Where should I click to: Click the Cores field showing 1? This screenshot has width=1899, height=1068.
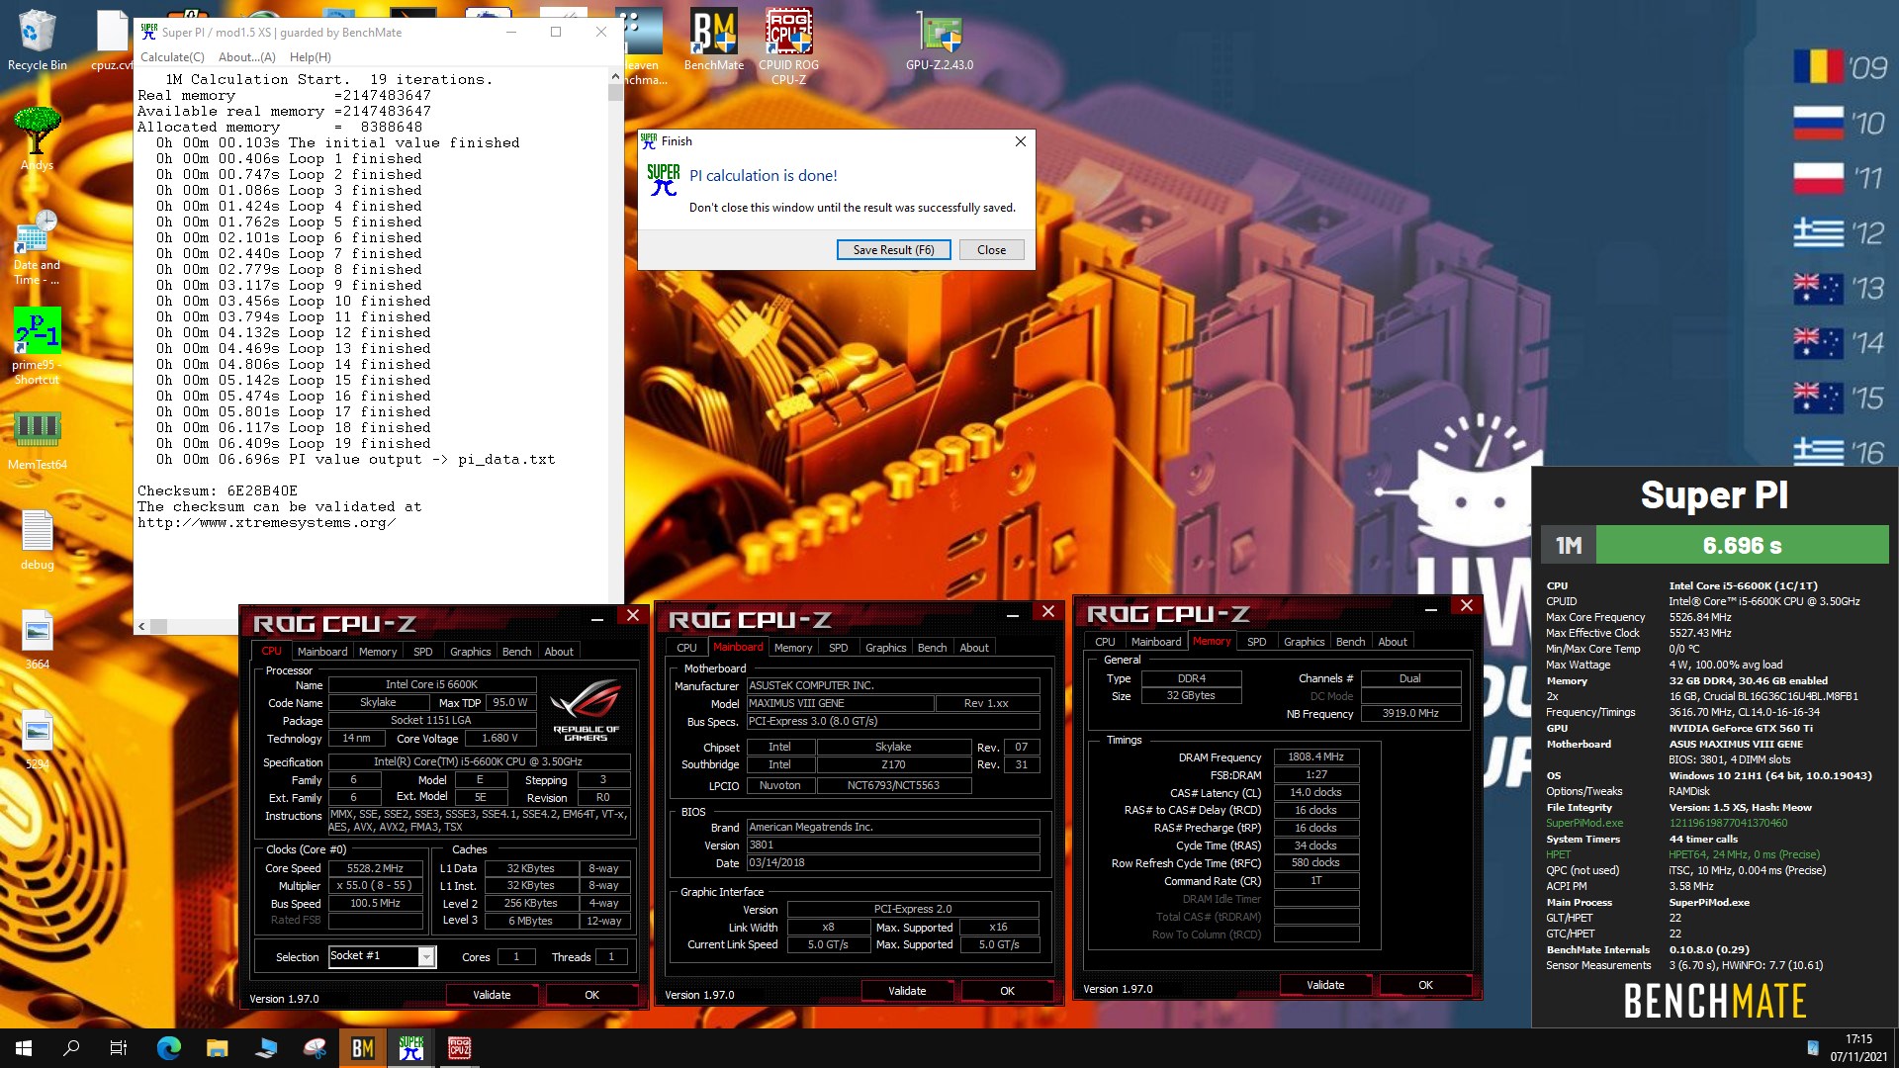(x=515, y=956)
